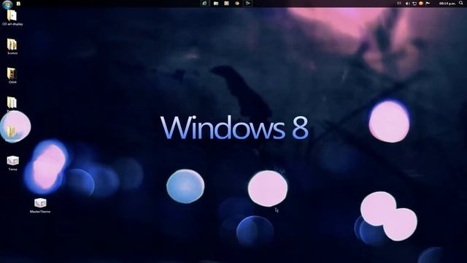Click the Action Center flag icon
The image size is (467, 263).
[428, 3]
